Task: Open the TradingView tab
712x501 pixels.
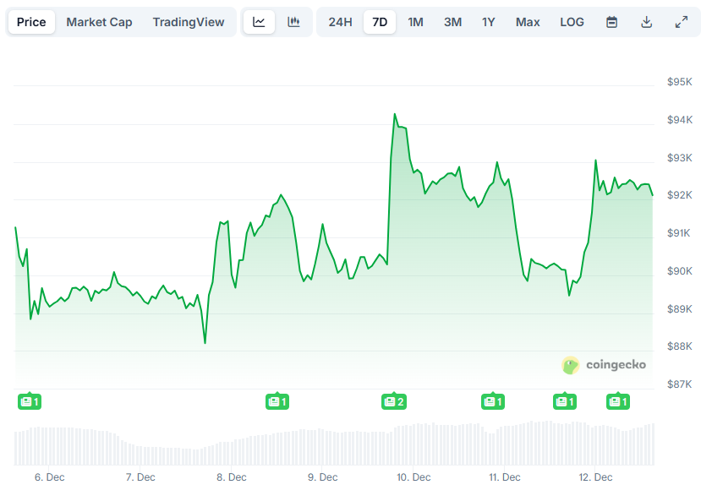Action: click(x=189, y=22)
